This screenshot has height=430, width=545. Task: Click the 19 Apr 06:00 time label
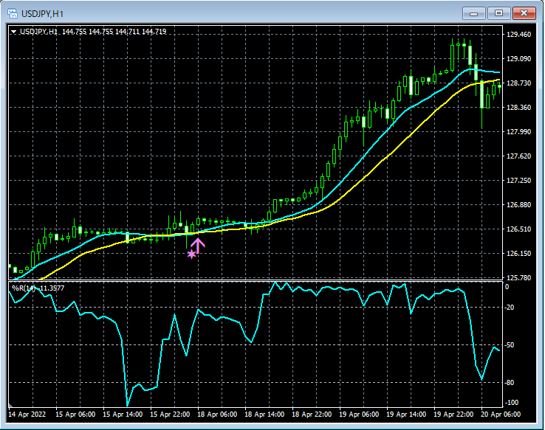click(x=359, y=415)
